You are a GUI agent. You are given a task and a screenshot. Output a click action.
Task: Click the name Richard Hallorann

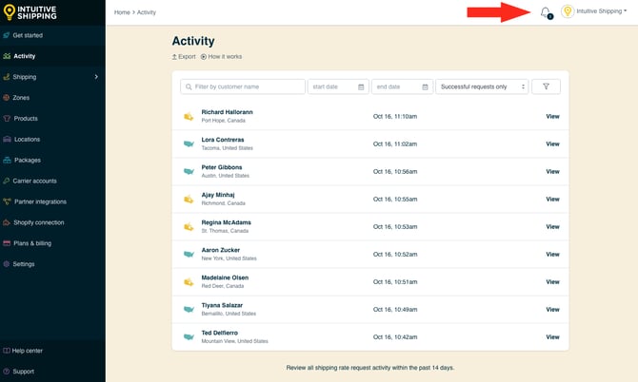[x=227, y=112]
